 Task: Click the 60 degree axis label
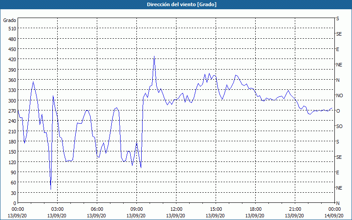click(14, 183)
